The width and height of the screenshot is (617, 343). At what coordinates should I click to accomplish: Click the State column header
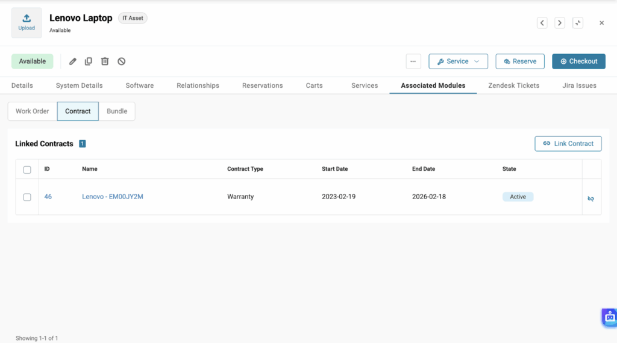click(x=509, y=169)
